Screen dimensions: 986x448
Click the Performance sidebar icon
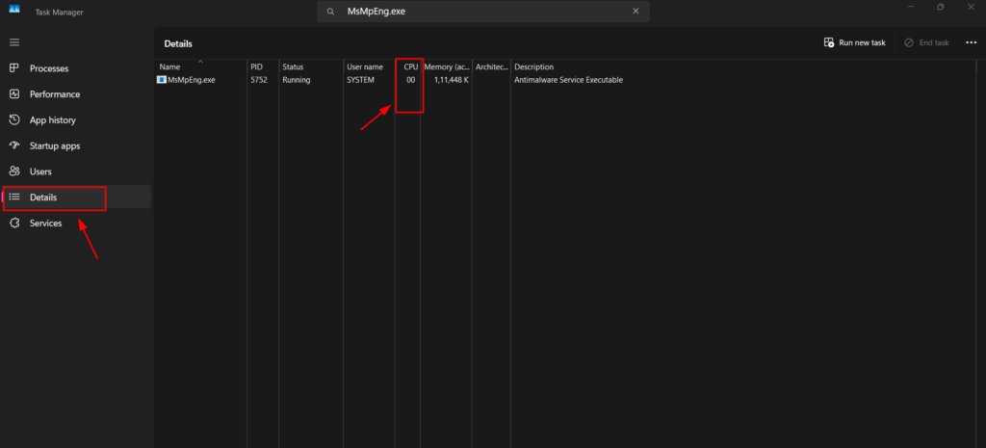tap(14, 93)
